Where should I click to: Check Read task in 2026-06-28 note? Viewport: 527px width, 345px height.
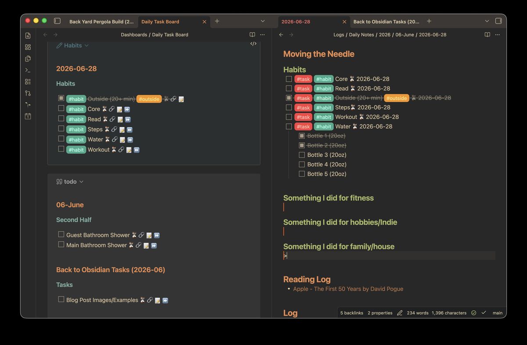pos(289,88)
